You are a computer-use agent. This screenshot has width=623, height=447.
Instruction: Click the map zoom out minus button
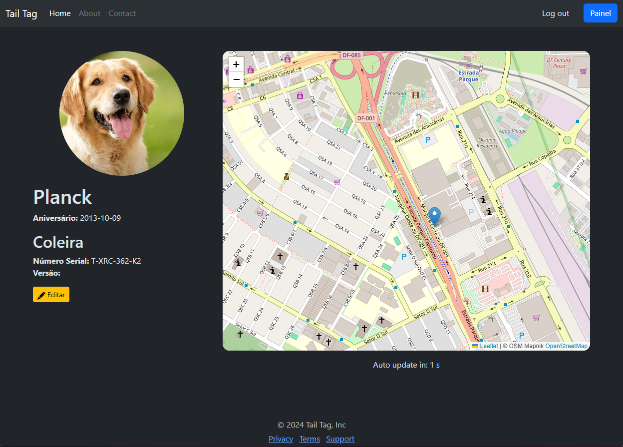[236, 79]
